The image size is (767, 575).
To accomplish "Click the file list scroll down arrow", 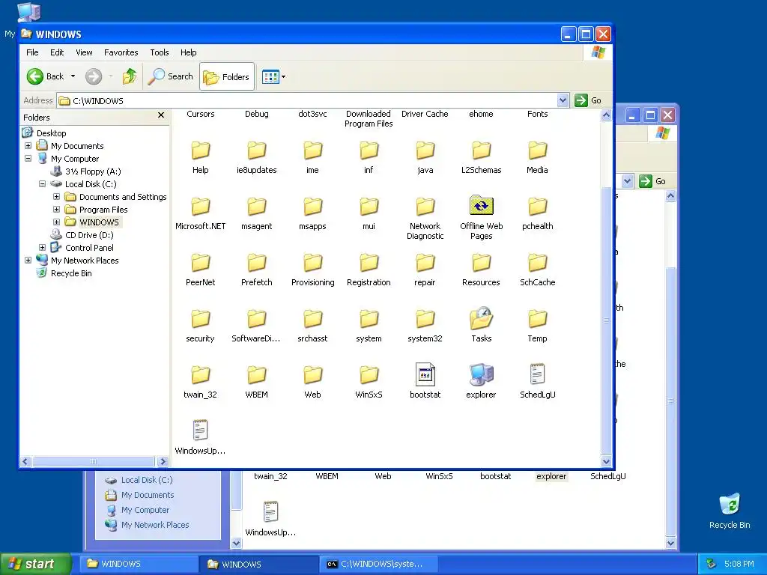I will click(x=606, y=461).
